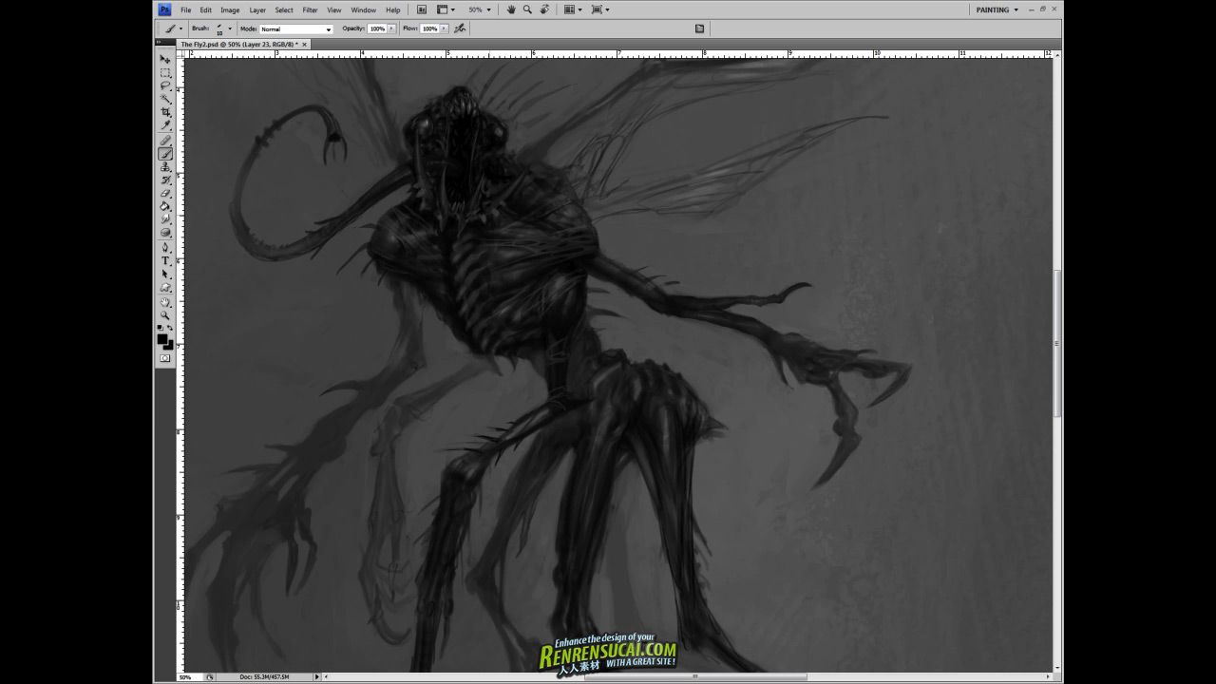Click the Photoshop Ps logo icon
The image size is (1216, 684).
pos(164,9)
